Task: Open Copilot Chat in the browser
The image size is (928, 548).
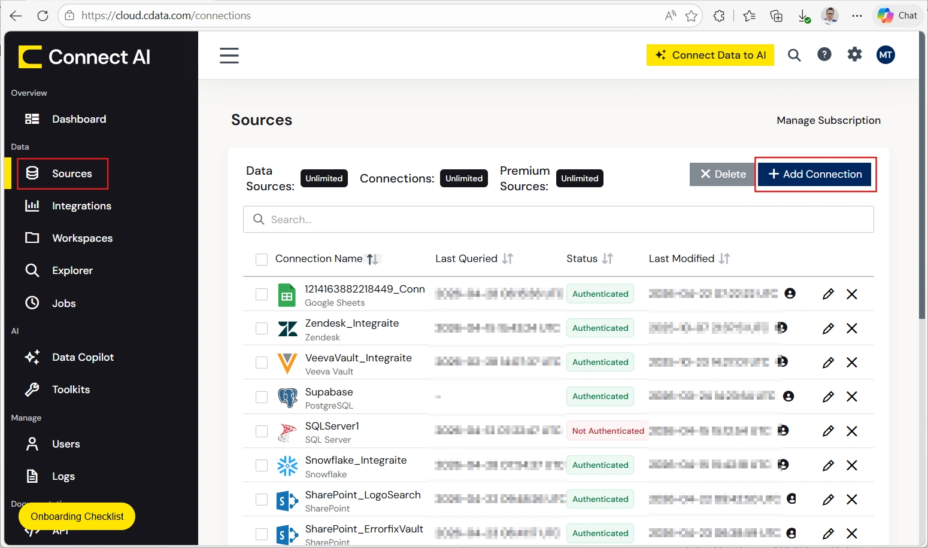Action: pyautogui.click(x=897, y=16)
